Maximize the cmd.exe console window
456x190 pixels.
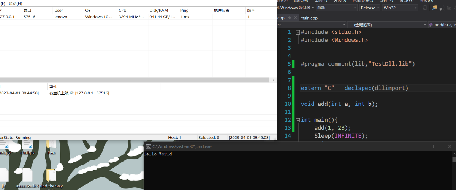pyautogui.click(x=435, y=146)
